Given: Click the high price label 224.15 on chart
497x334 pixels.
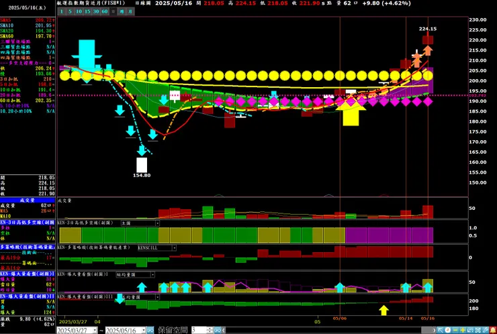Looking at the screenshot, I should click(x=428, y=29).
